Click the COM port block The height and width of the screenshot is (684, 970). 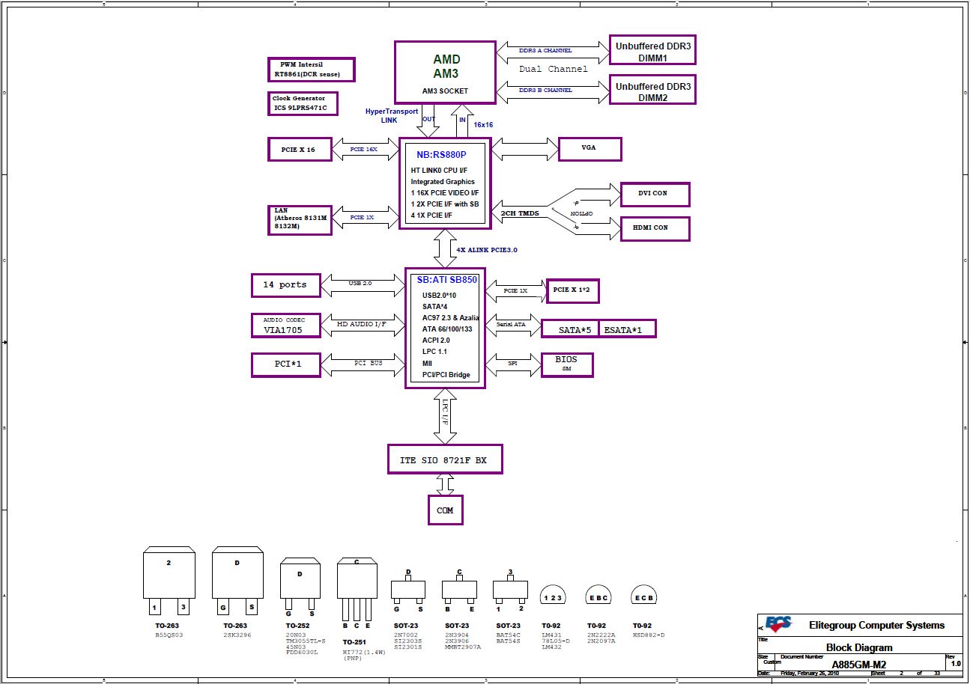pos(445,510)
